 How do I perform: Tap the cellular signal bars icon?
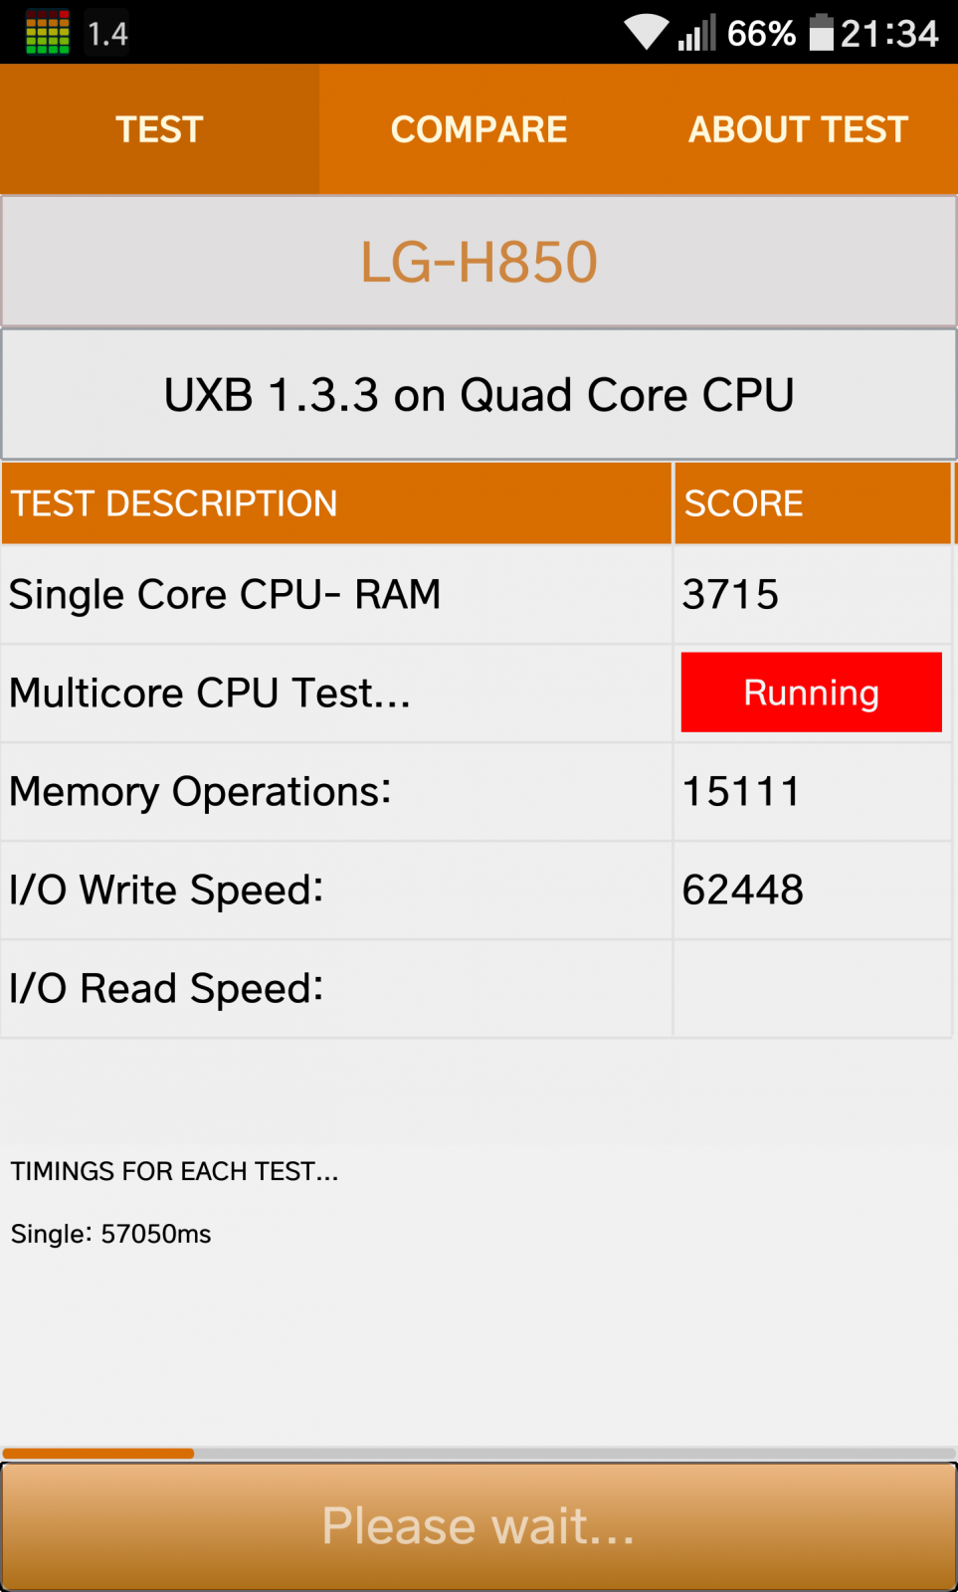coord(696,33)
